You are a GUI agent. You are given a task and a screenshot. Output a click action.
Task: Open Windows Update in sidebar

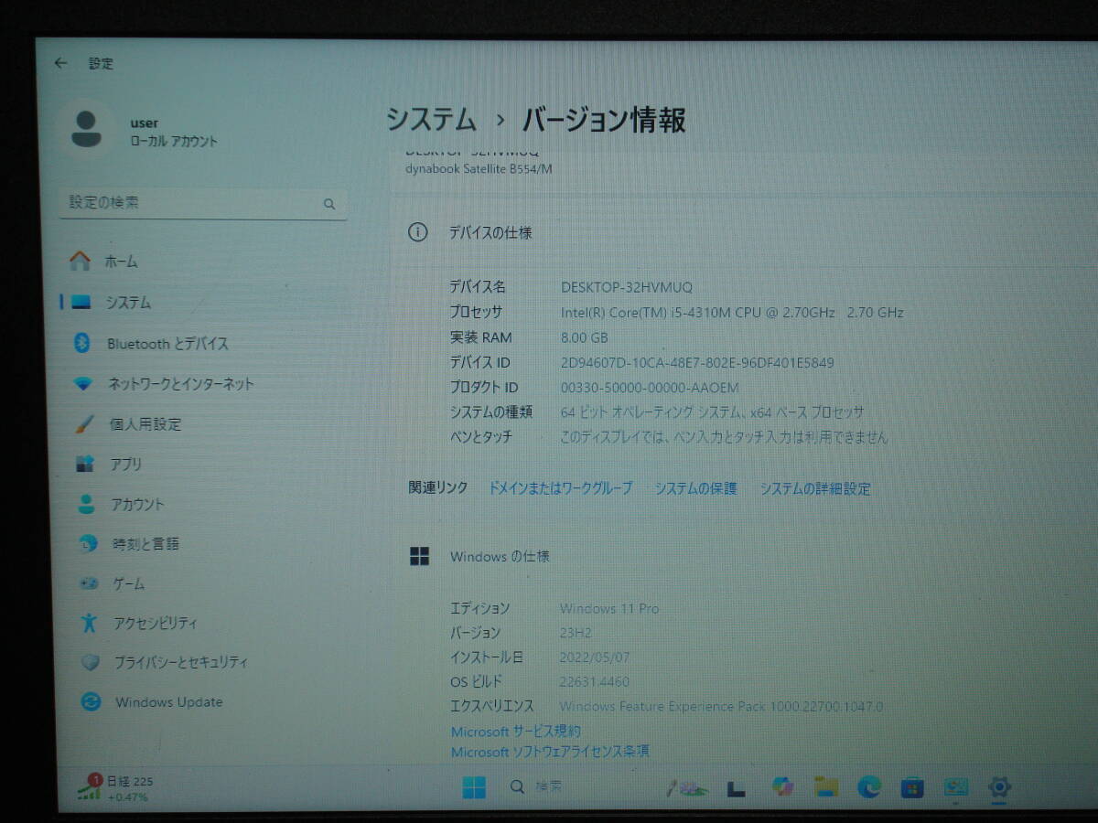click(x=168, y=702)
